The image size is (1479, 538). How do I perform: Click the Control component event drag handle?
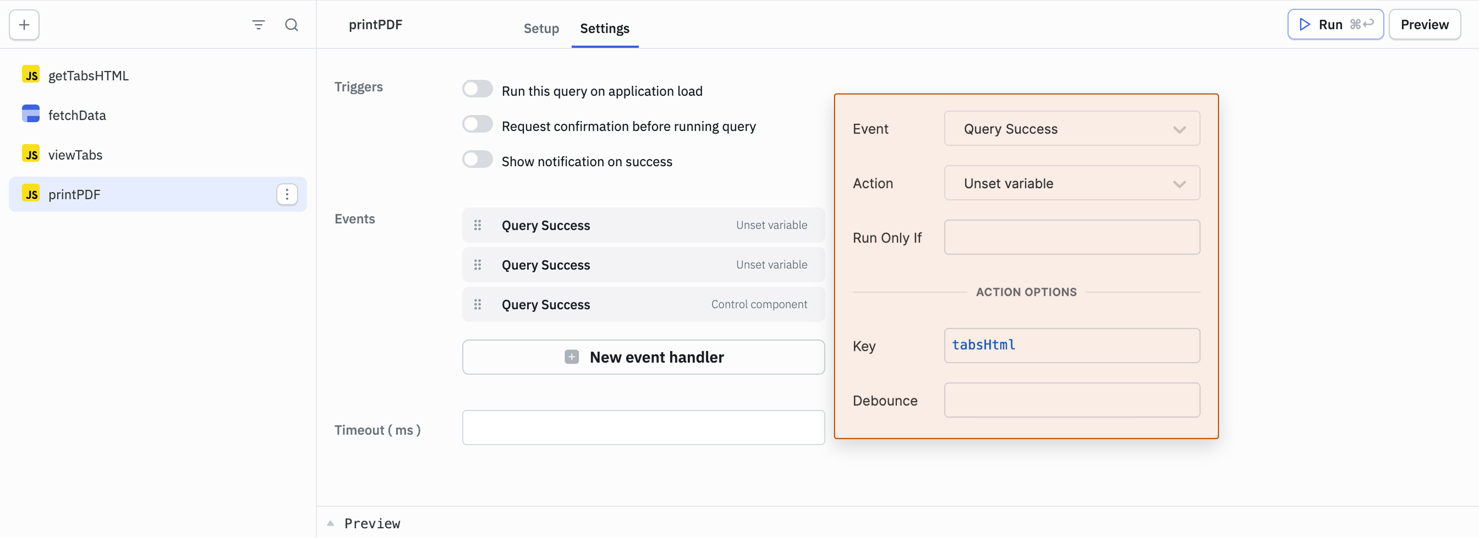tap(477, 304)
